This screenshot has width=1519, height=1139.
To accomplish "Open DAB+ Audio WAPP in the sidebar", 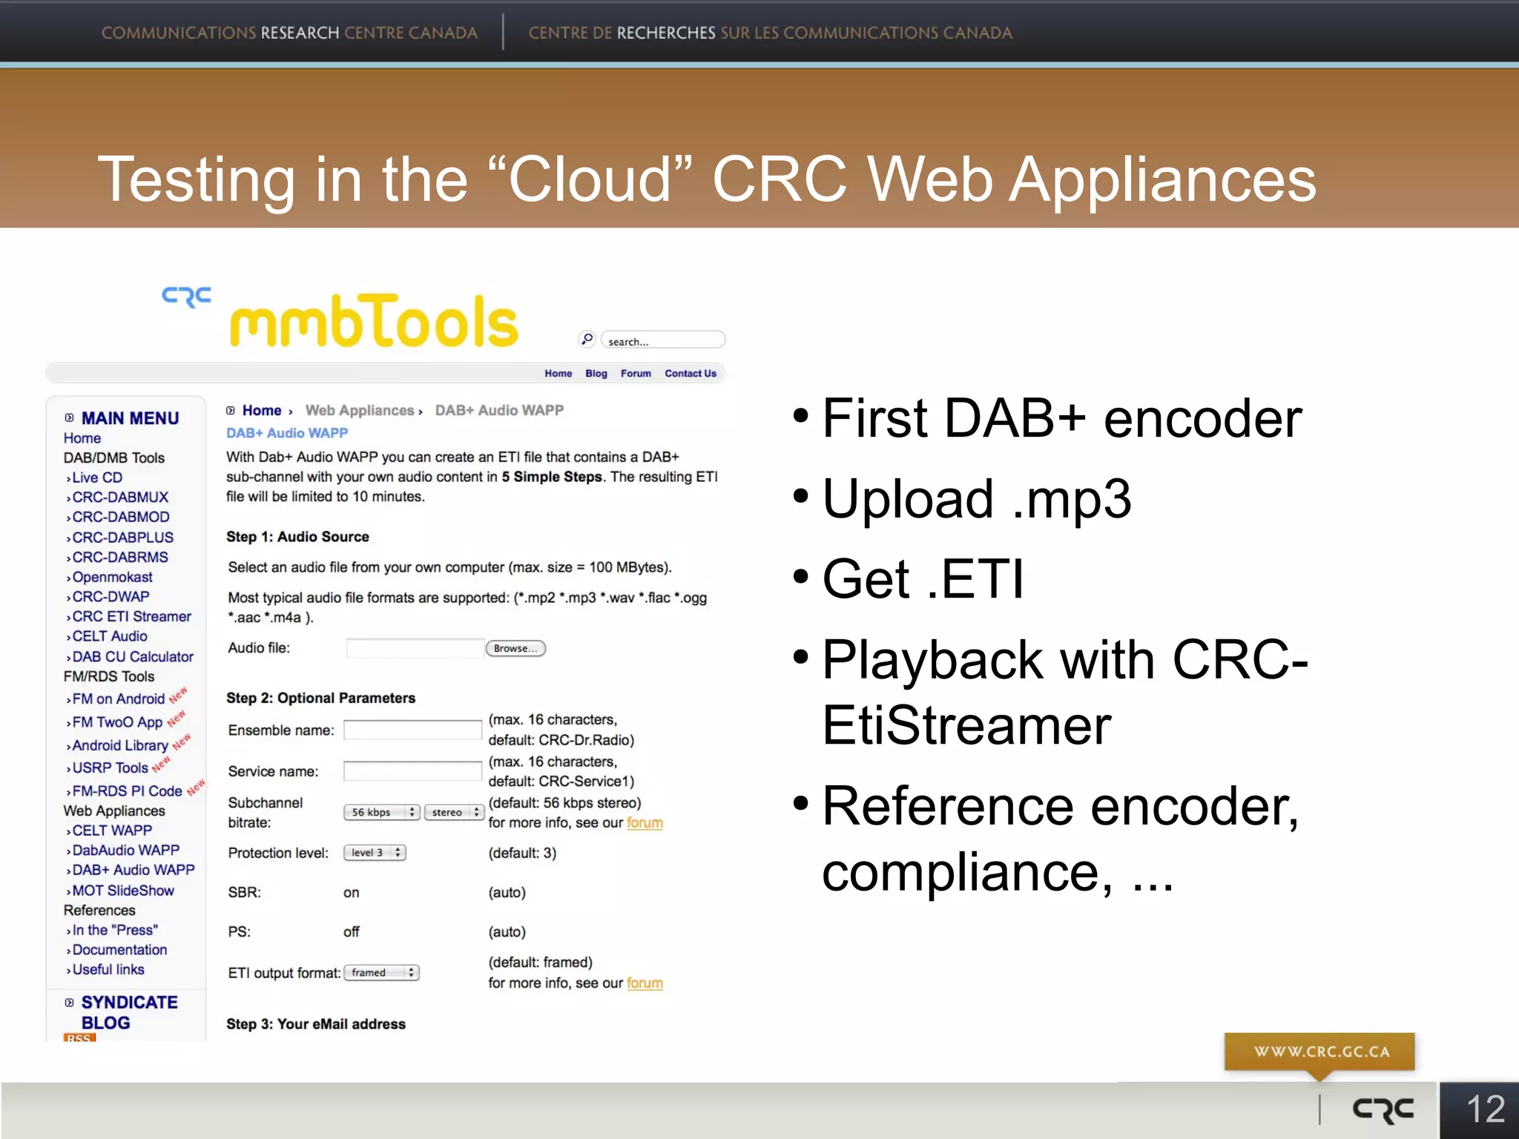I will point(133,870).
